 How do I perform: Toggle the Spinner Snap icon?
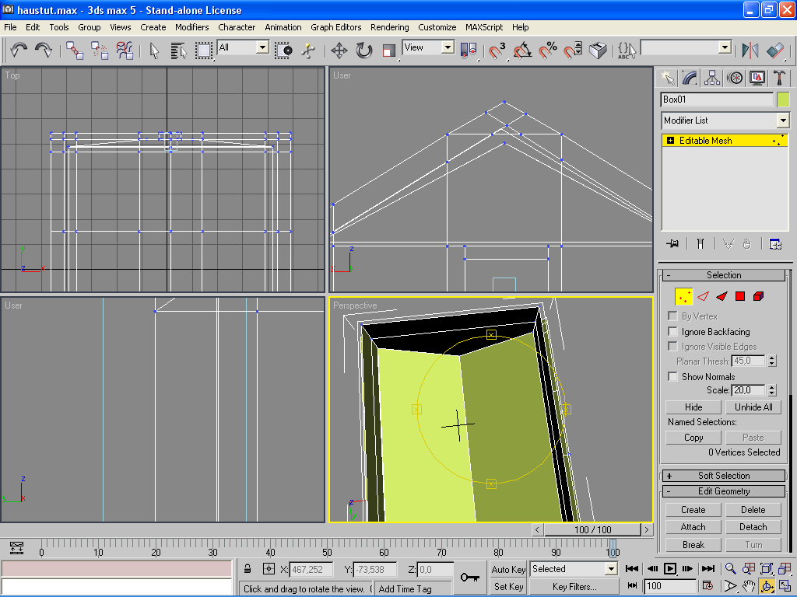[573, 51]
